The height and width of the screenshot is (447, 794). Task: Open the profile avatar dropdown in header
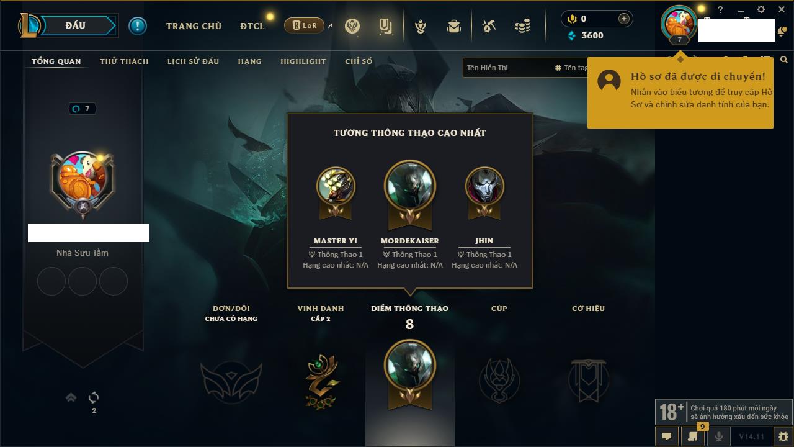pos(680,25)
